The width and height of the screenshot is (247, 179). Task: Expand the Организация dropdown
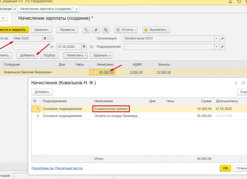[217, 39]
